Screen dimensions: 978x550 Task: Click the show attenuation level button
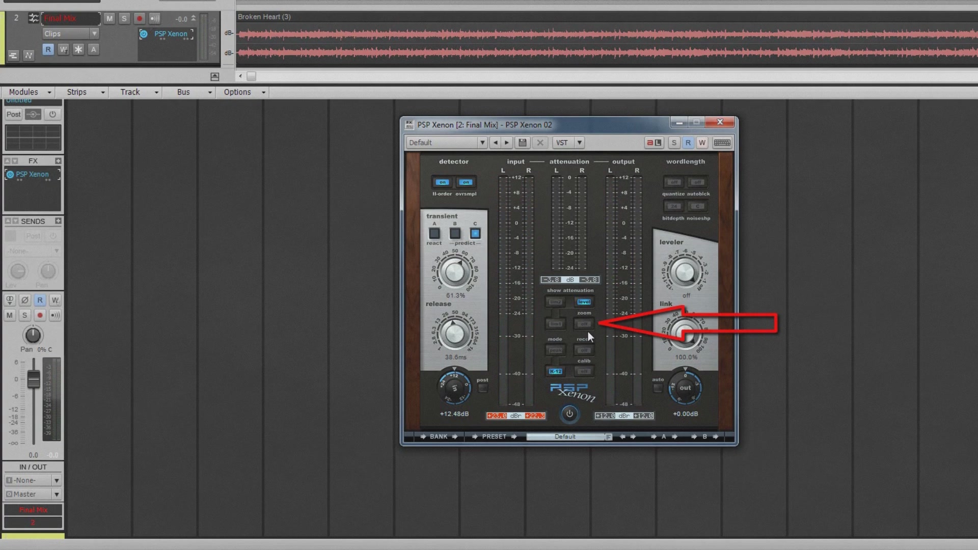coord(584,302)
